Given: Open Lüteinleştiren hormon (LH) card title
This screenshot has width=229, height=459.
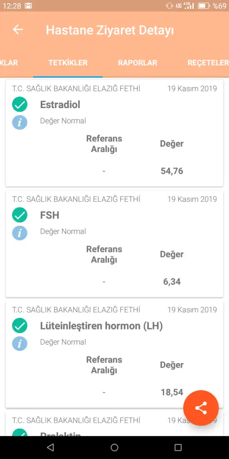Looking at the screenshot, I should click(102, 326).
